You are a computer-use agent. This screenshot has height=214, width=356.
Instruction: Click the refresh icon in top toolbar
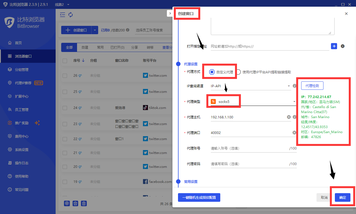71,15
